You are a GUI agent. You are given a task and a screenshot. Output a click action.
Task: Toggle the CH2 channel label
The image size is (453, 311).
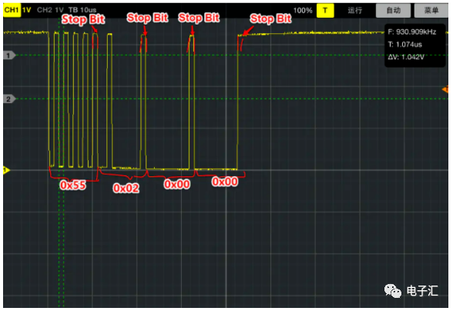click(x=44, y=10)
